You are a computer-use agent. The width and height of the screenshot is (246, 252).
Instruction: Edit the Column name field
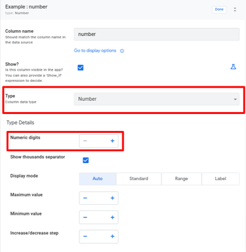point(156,34)
